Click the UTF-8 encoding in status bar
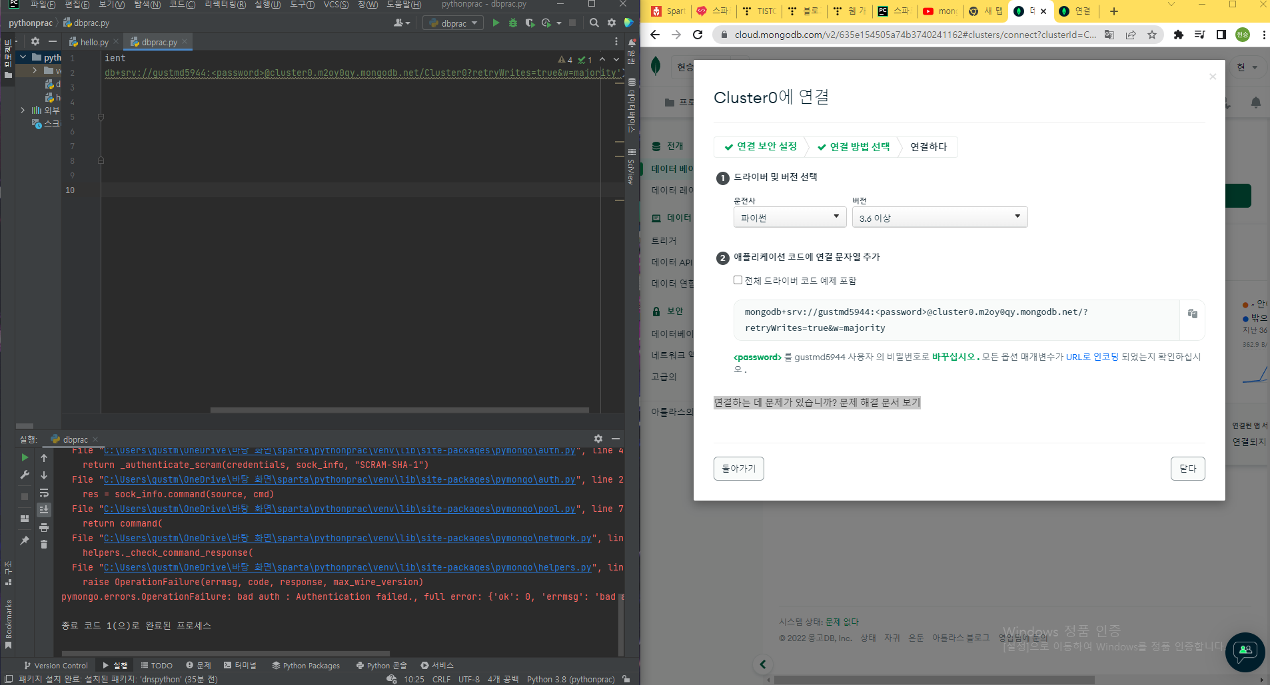Viewport: 1270px width, 685px height. click(x=469, y=679)
